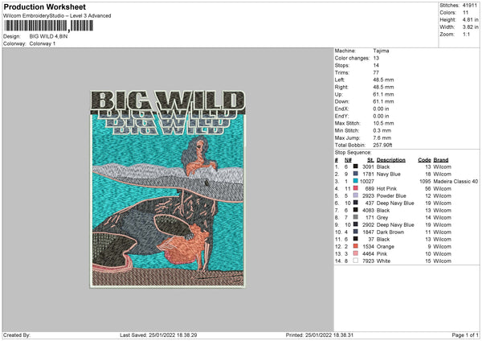Click 'Wilcom EmbroideryStudio – Level 3 Advanced' text
The height and width of the screenshot is (341, 482).
pyautogui.click(x=57, y=16)
